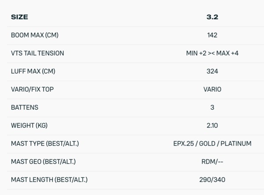Click the boom max value 142

click(212, 35)
